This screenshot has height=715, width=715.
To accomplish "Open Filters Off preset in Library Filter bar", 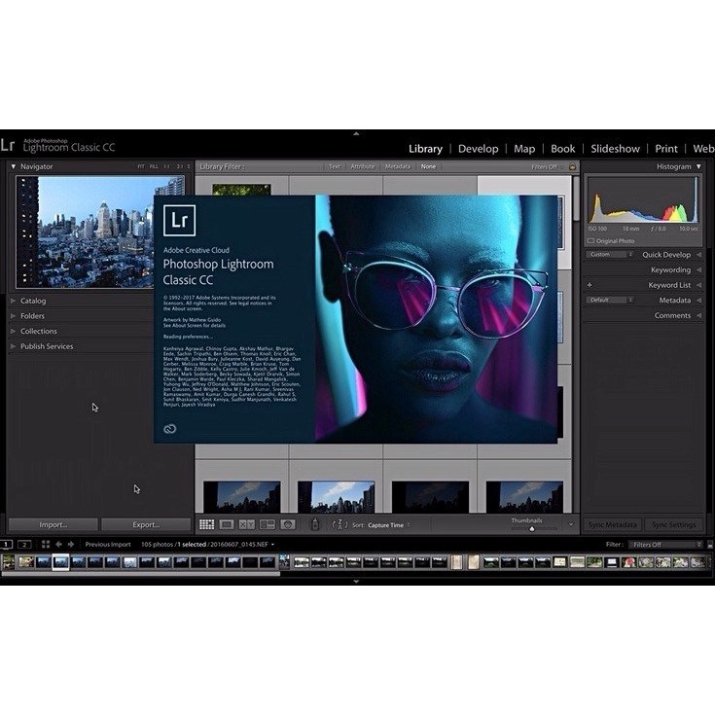I will [x=547, y=167].
